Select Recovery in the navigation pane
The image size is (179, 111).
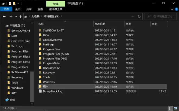coord(17,78)
